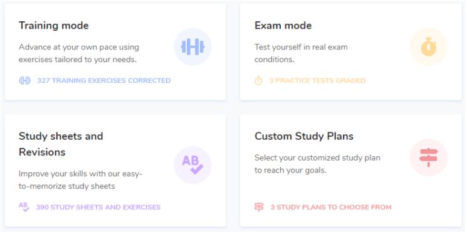
Task: Click the 'Improve your skills' description text
Action: pyautogui.click(x=80, y=180)
